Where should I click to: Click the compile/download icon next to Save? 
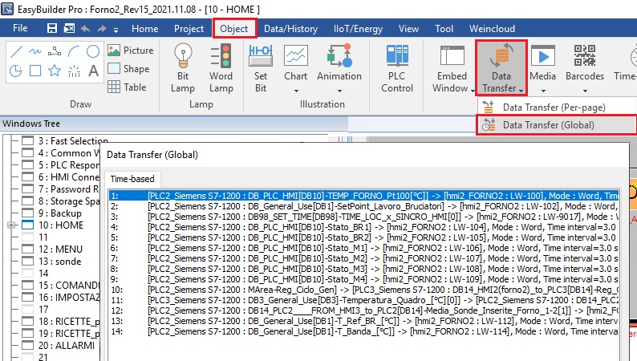coord(70,28)
